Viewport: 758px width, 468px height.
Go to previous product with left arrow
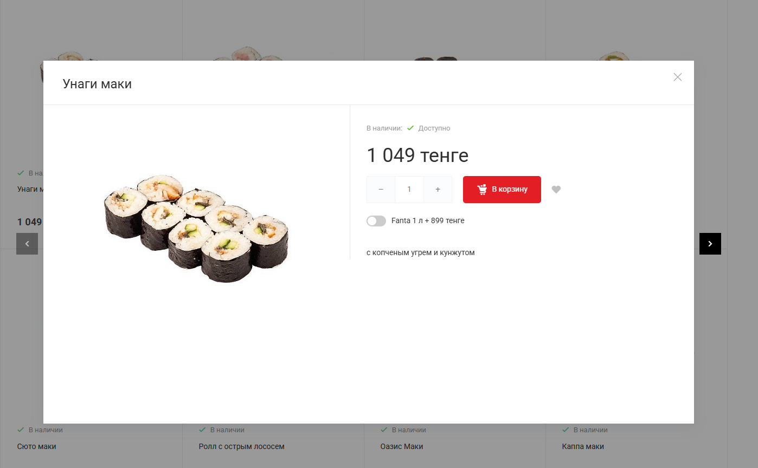pos(27,244)
